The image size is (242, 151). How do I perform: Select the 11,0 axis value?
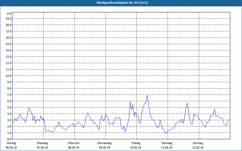(8, 69)
